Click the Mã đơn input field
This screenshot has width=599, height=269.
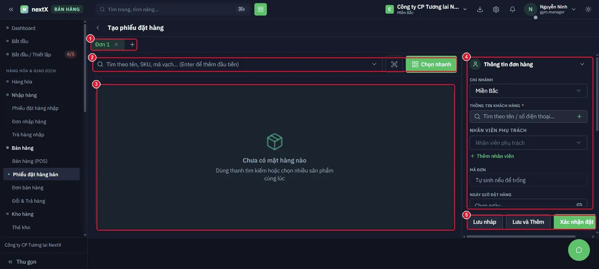(528, 180)
